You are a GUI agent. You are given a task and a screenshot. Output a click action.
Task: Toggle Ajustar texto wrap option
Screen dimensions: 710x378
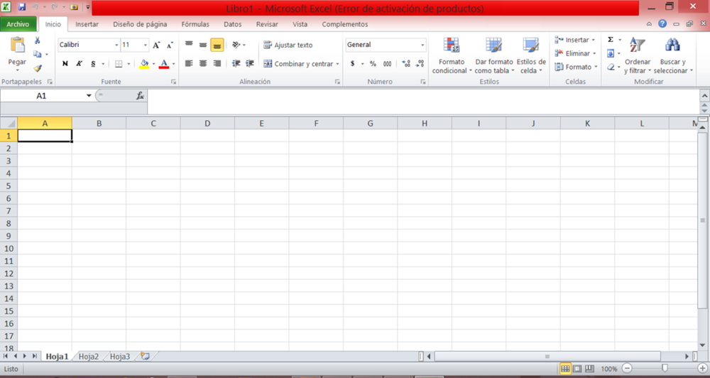pos(288,45)
